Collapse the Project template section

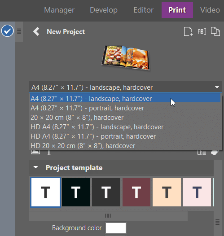35,167
